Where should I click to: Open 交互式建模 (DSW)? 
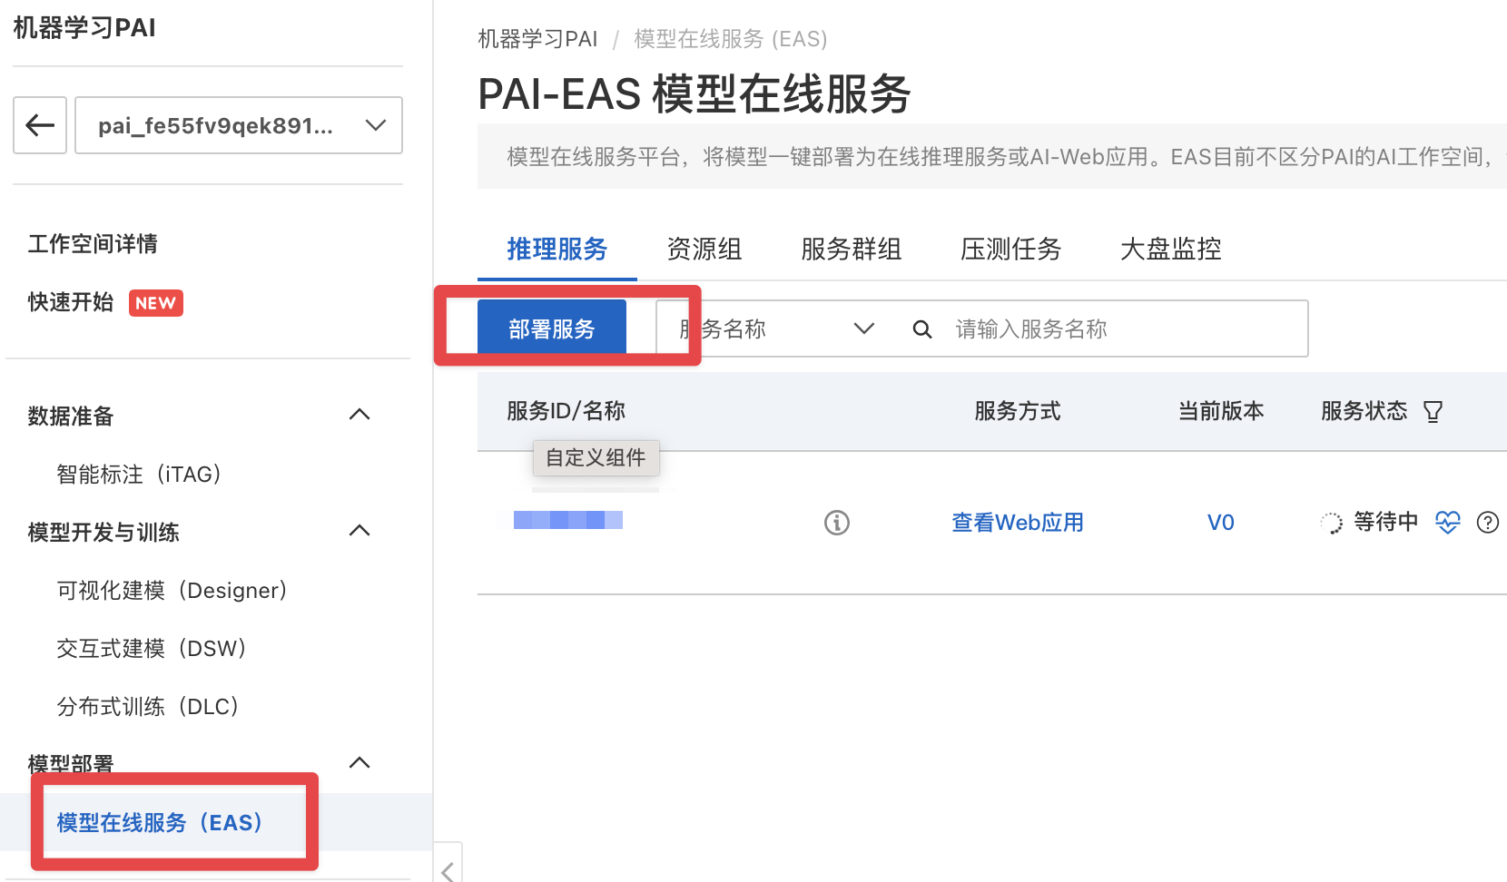[151, 649]
